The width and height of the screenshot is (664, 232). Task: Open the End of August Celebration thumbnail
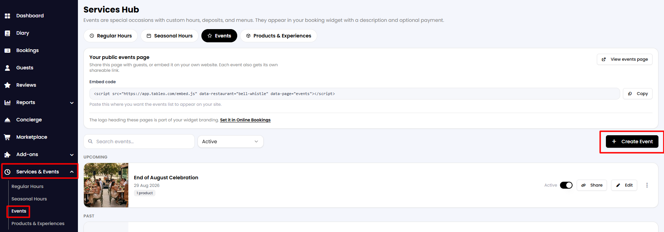click(x=106, y=185)
